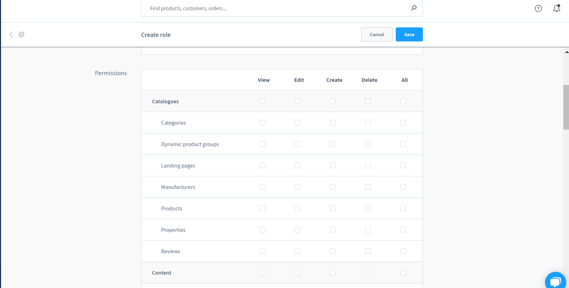Image resolution: width=569 pixels, height=288 pixels.
Task: Open settings gear icon near back arrow
Action: (21, 34)
